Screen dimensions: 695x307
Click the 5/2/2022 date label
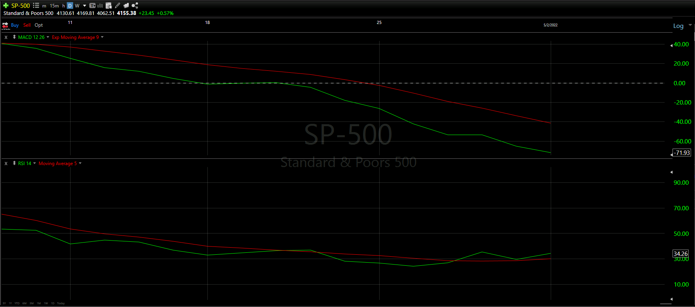click(x=550, y=25)
